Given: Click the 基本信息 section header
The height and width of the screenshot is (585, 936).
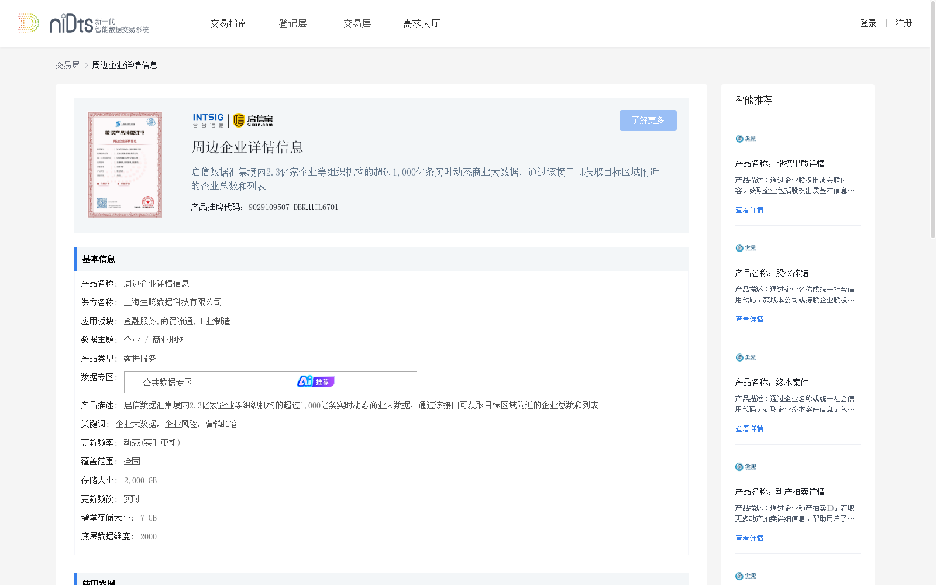Looking at the screenshot, I should pyautogui.click(x=381, y=259).
